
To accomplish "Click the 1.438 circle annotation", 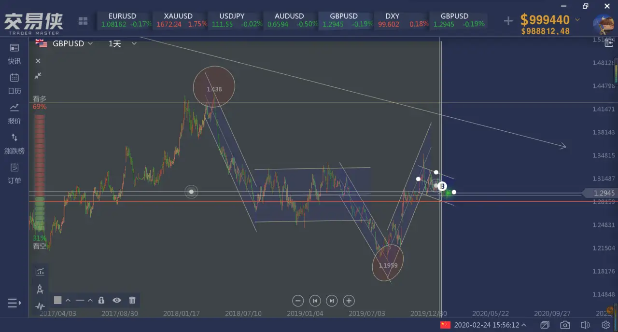I will point(214,87).
